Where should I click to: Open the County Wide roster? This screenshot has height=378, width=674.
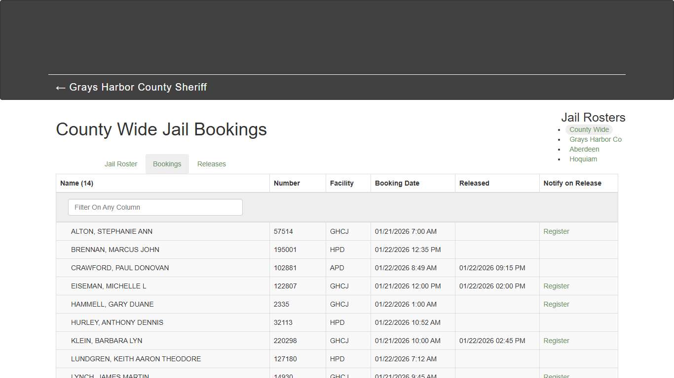589,129
